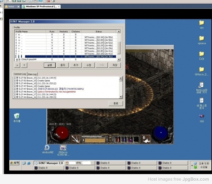Select the zipj desktop icon

[202, 118]
